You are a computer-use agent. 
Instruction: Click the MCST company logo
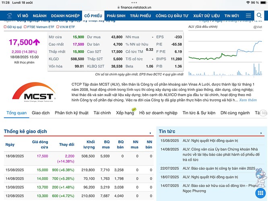point(34,92)
